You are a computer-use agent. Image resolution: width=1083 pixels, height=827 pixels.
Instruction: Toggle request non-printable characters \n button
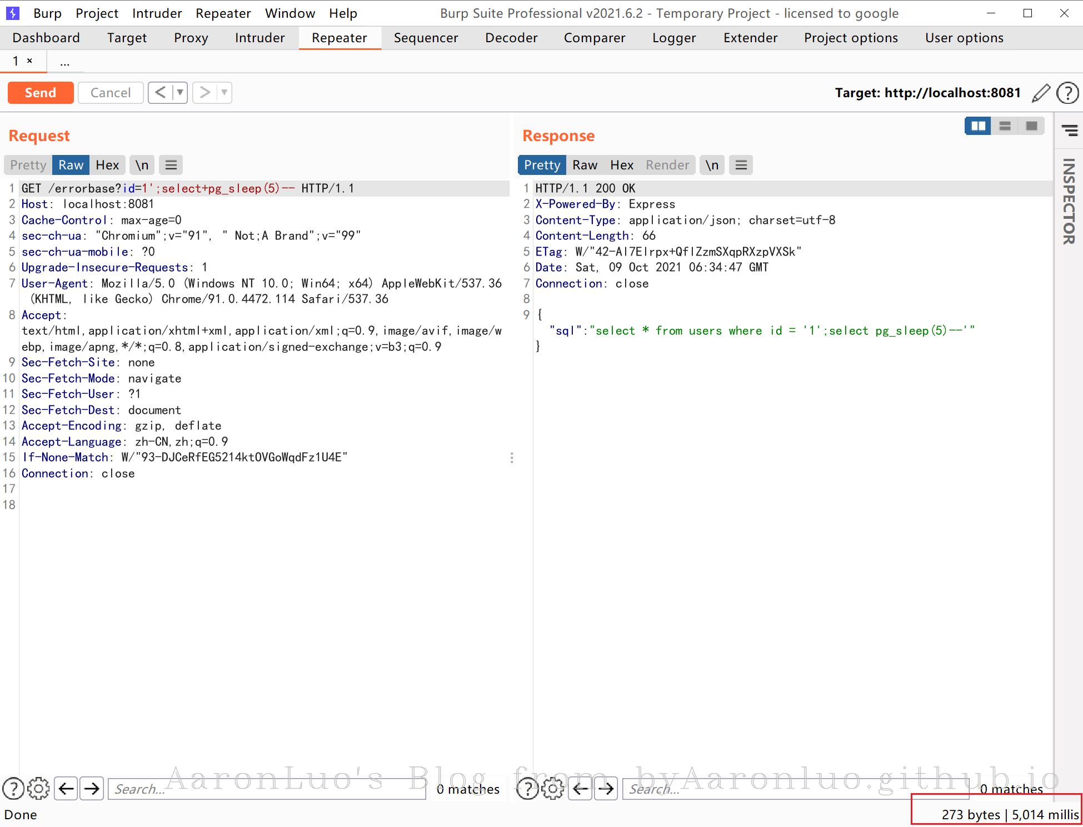click(142, 165)
